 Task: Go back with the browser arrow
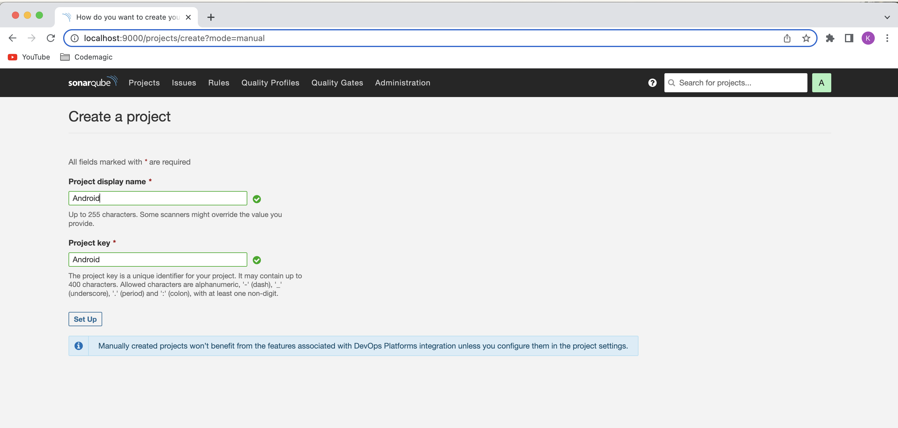(13, 38)
